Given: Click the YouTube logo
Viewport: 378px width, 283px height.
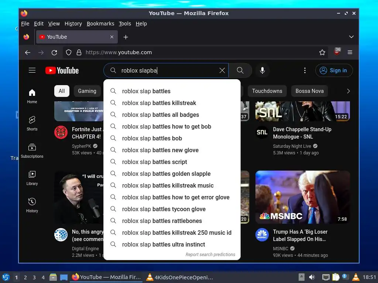Looking at the screenshot, I should click(x=62, y=70).
